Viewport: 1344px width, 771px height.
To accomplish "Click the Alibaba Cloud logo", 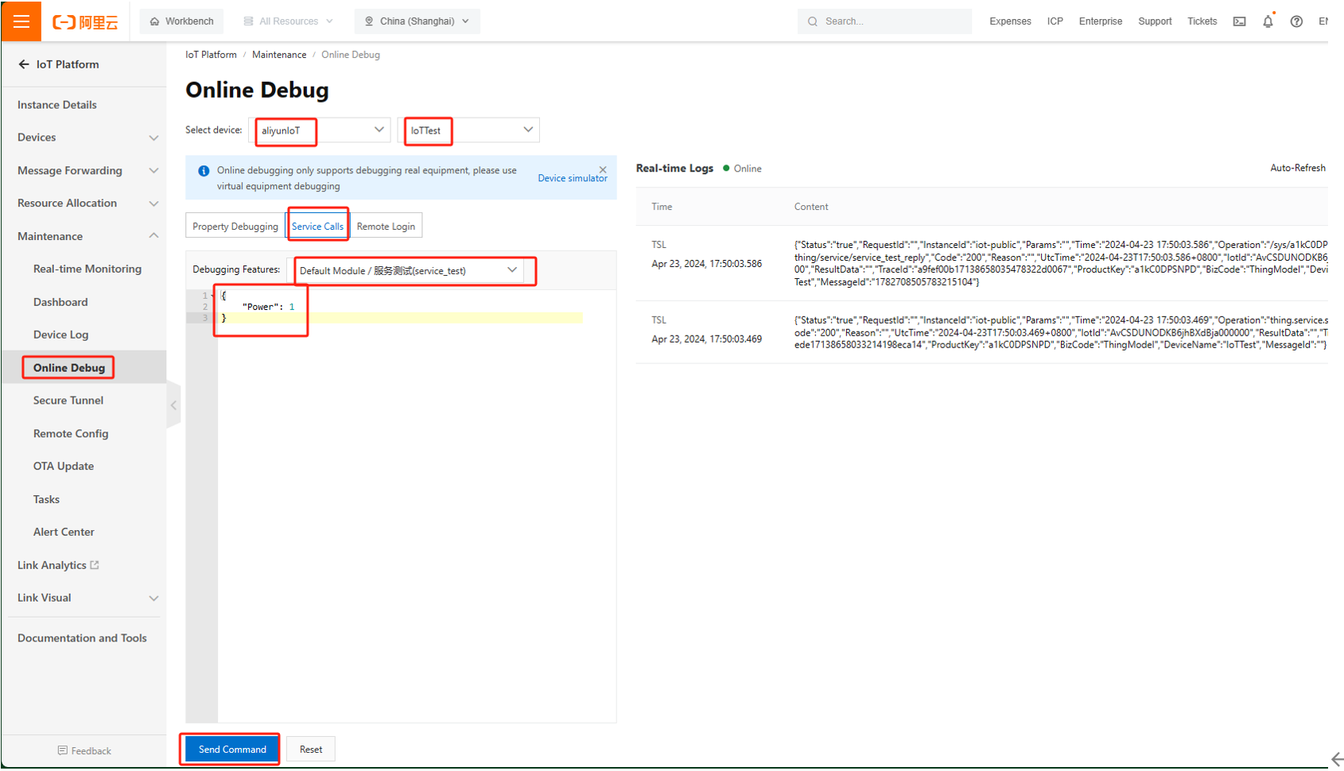I will [85, 22].
